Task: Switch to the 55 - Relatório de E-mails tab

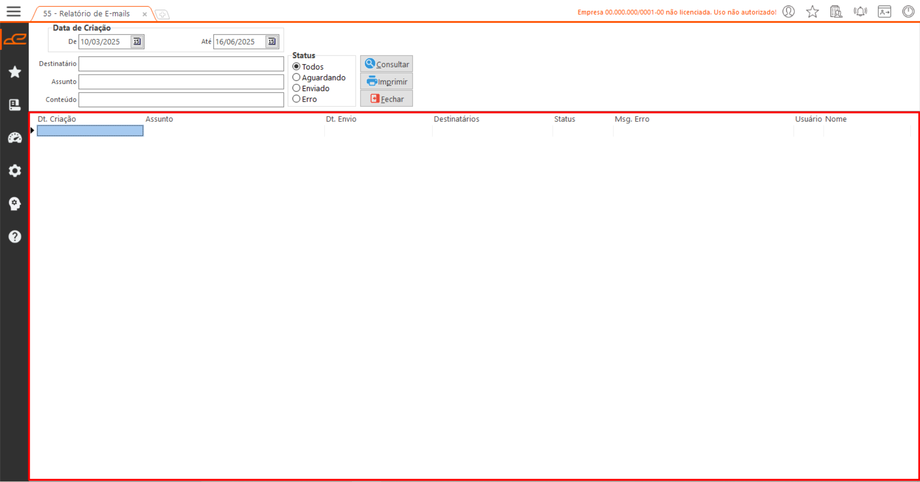Action: click(x=86, y=14)
